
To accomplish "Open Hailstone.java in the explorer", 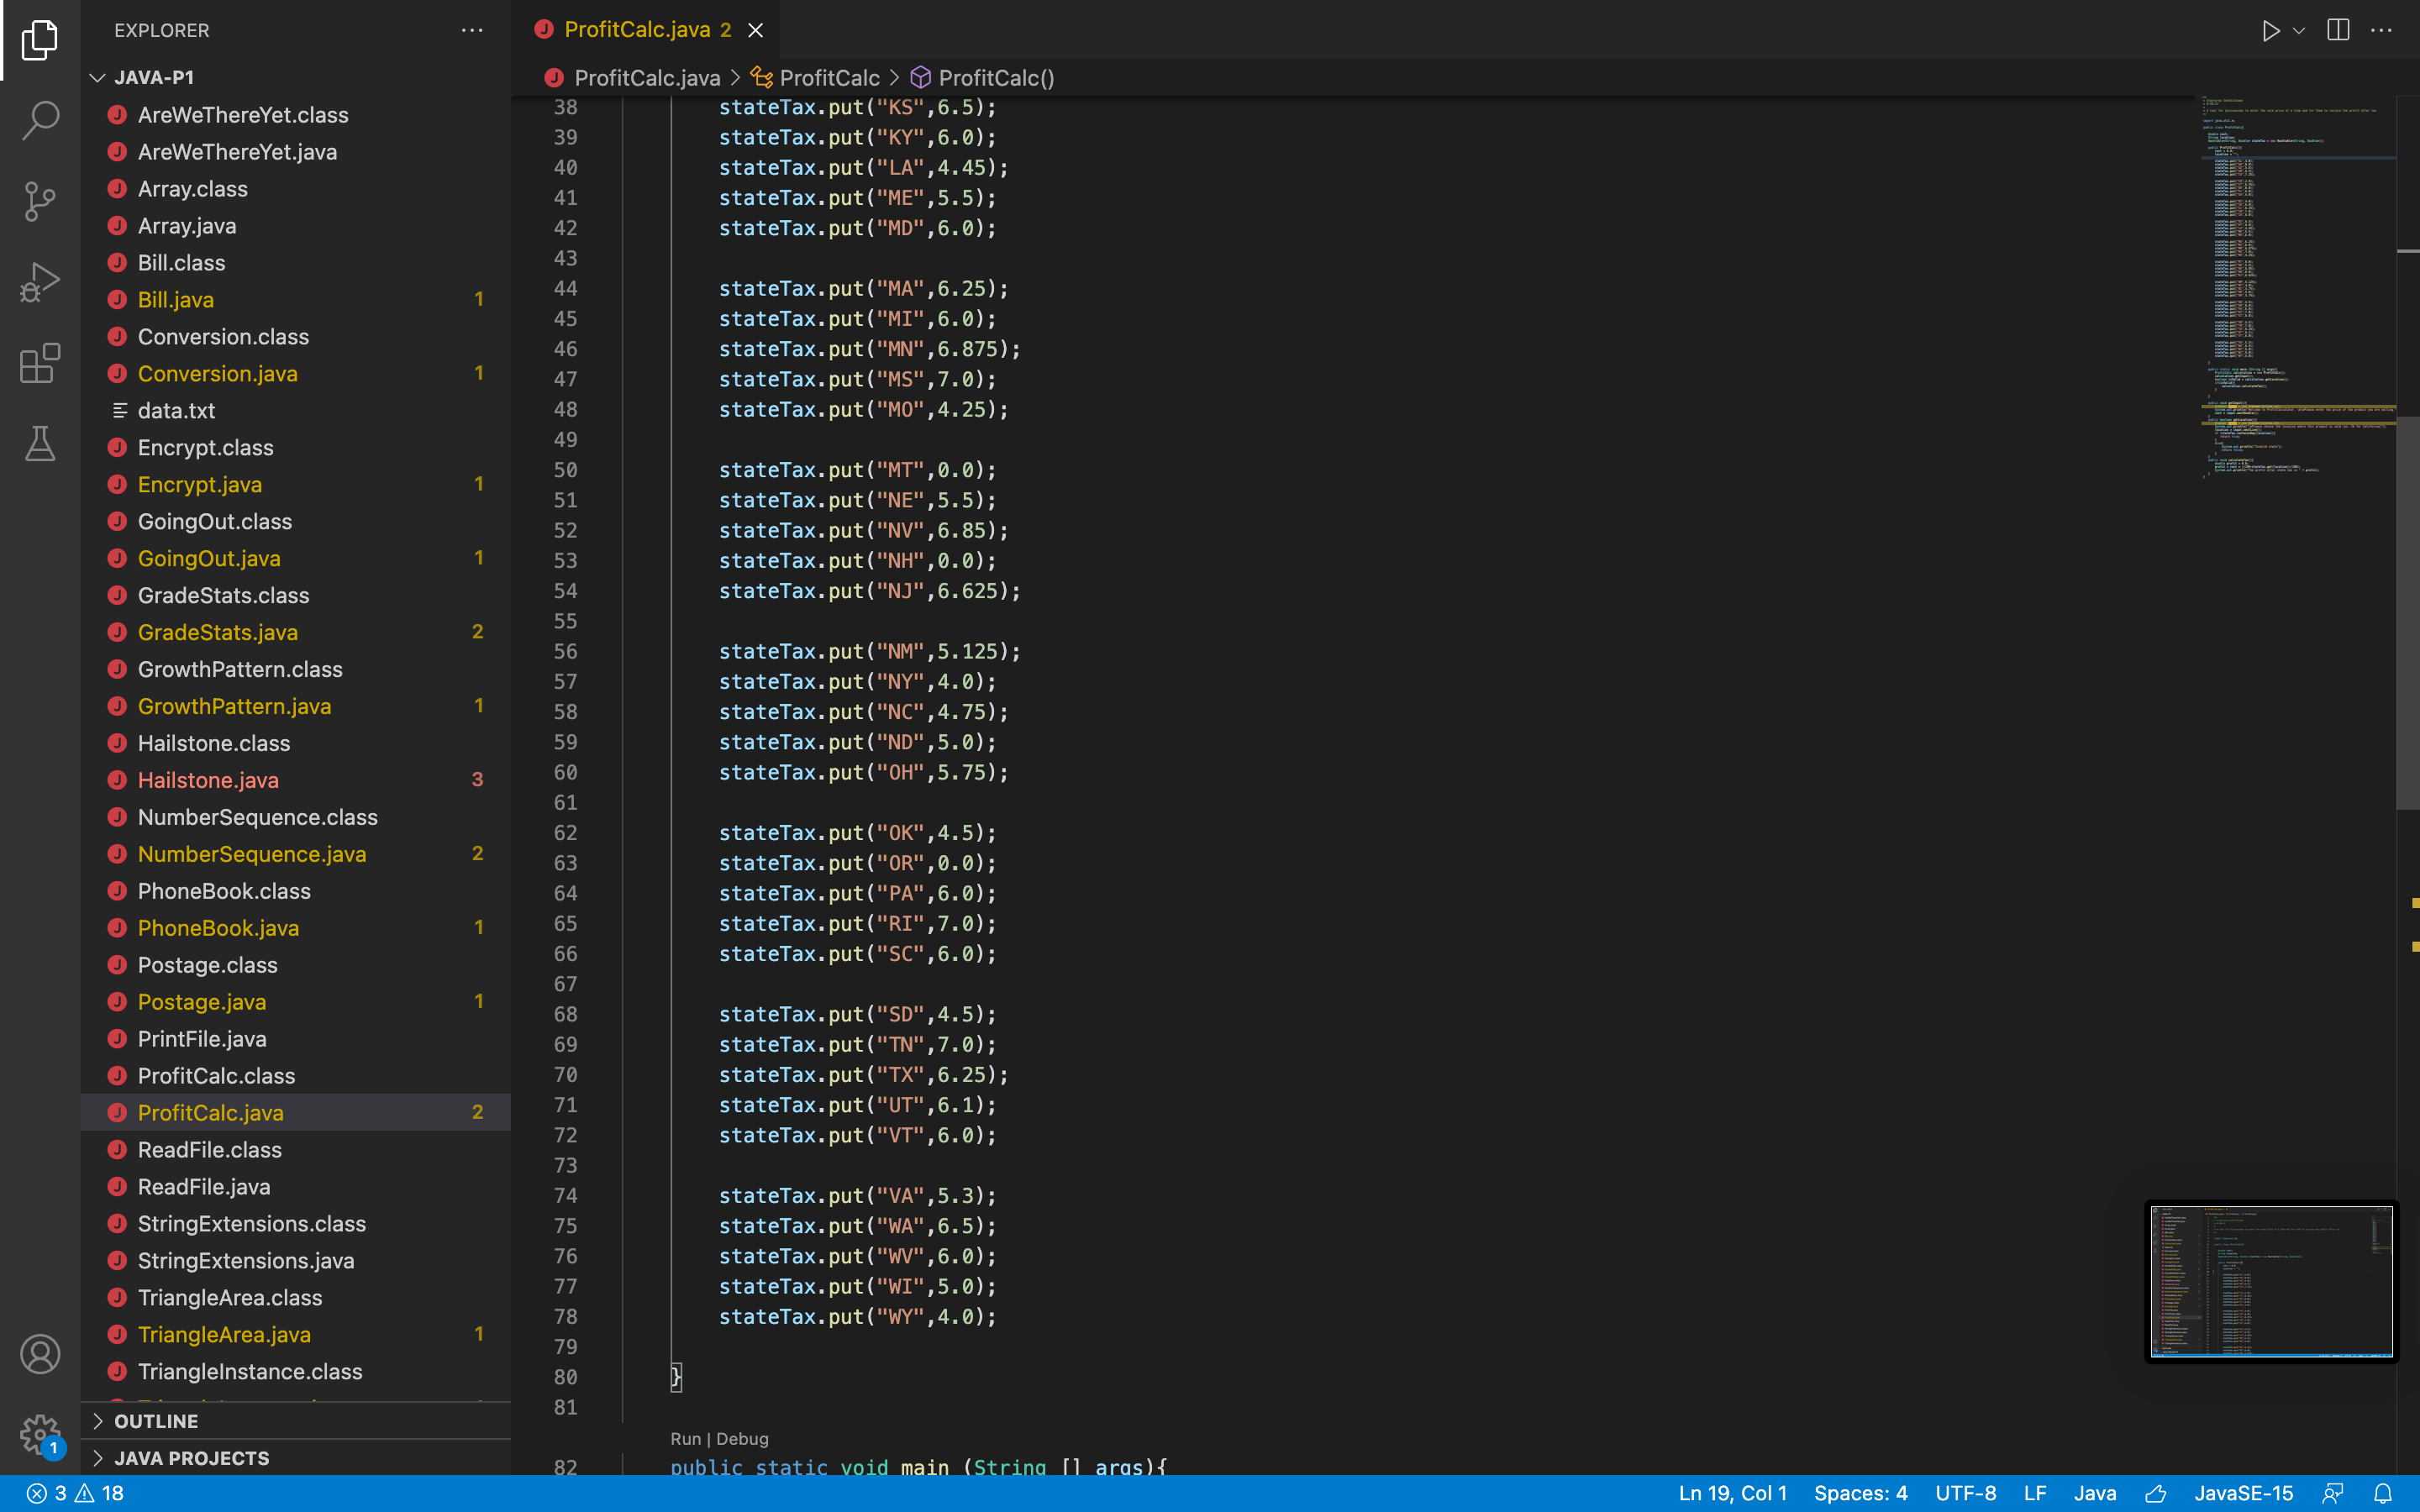I will [208, 780].
